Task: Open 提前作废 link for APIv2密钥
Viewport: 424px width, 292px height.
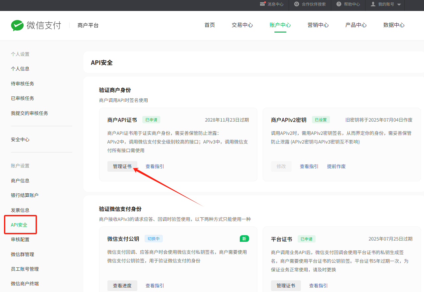Action: pos(336,166)
